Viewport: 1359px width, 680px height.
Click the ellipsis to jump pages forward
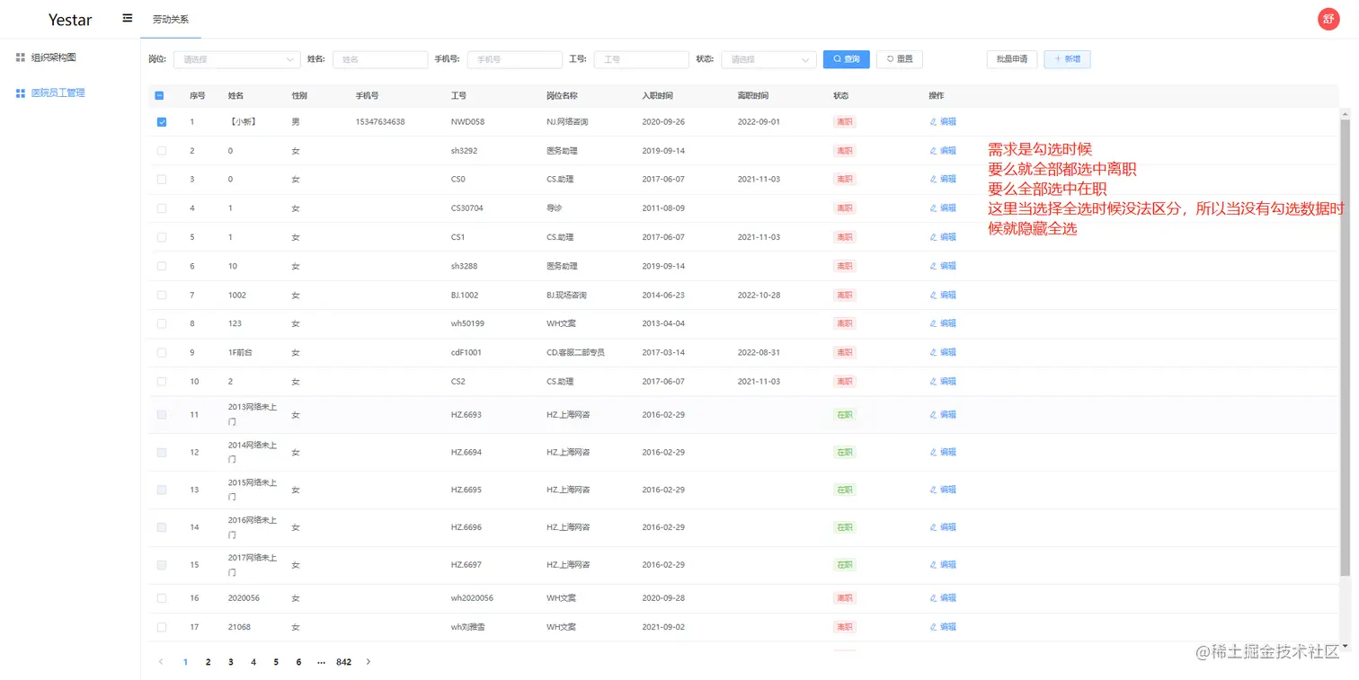click(321, 662)
